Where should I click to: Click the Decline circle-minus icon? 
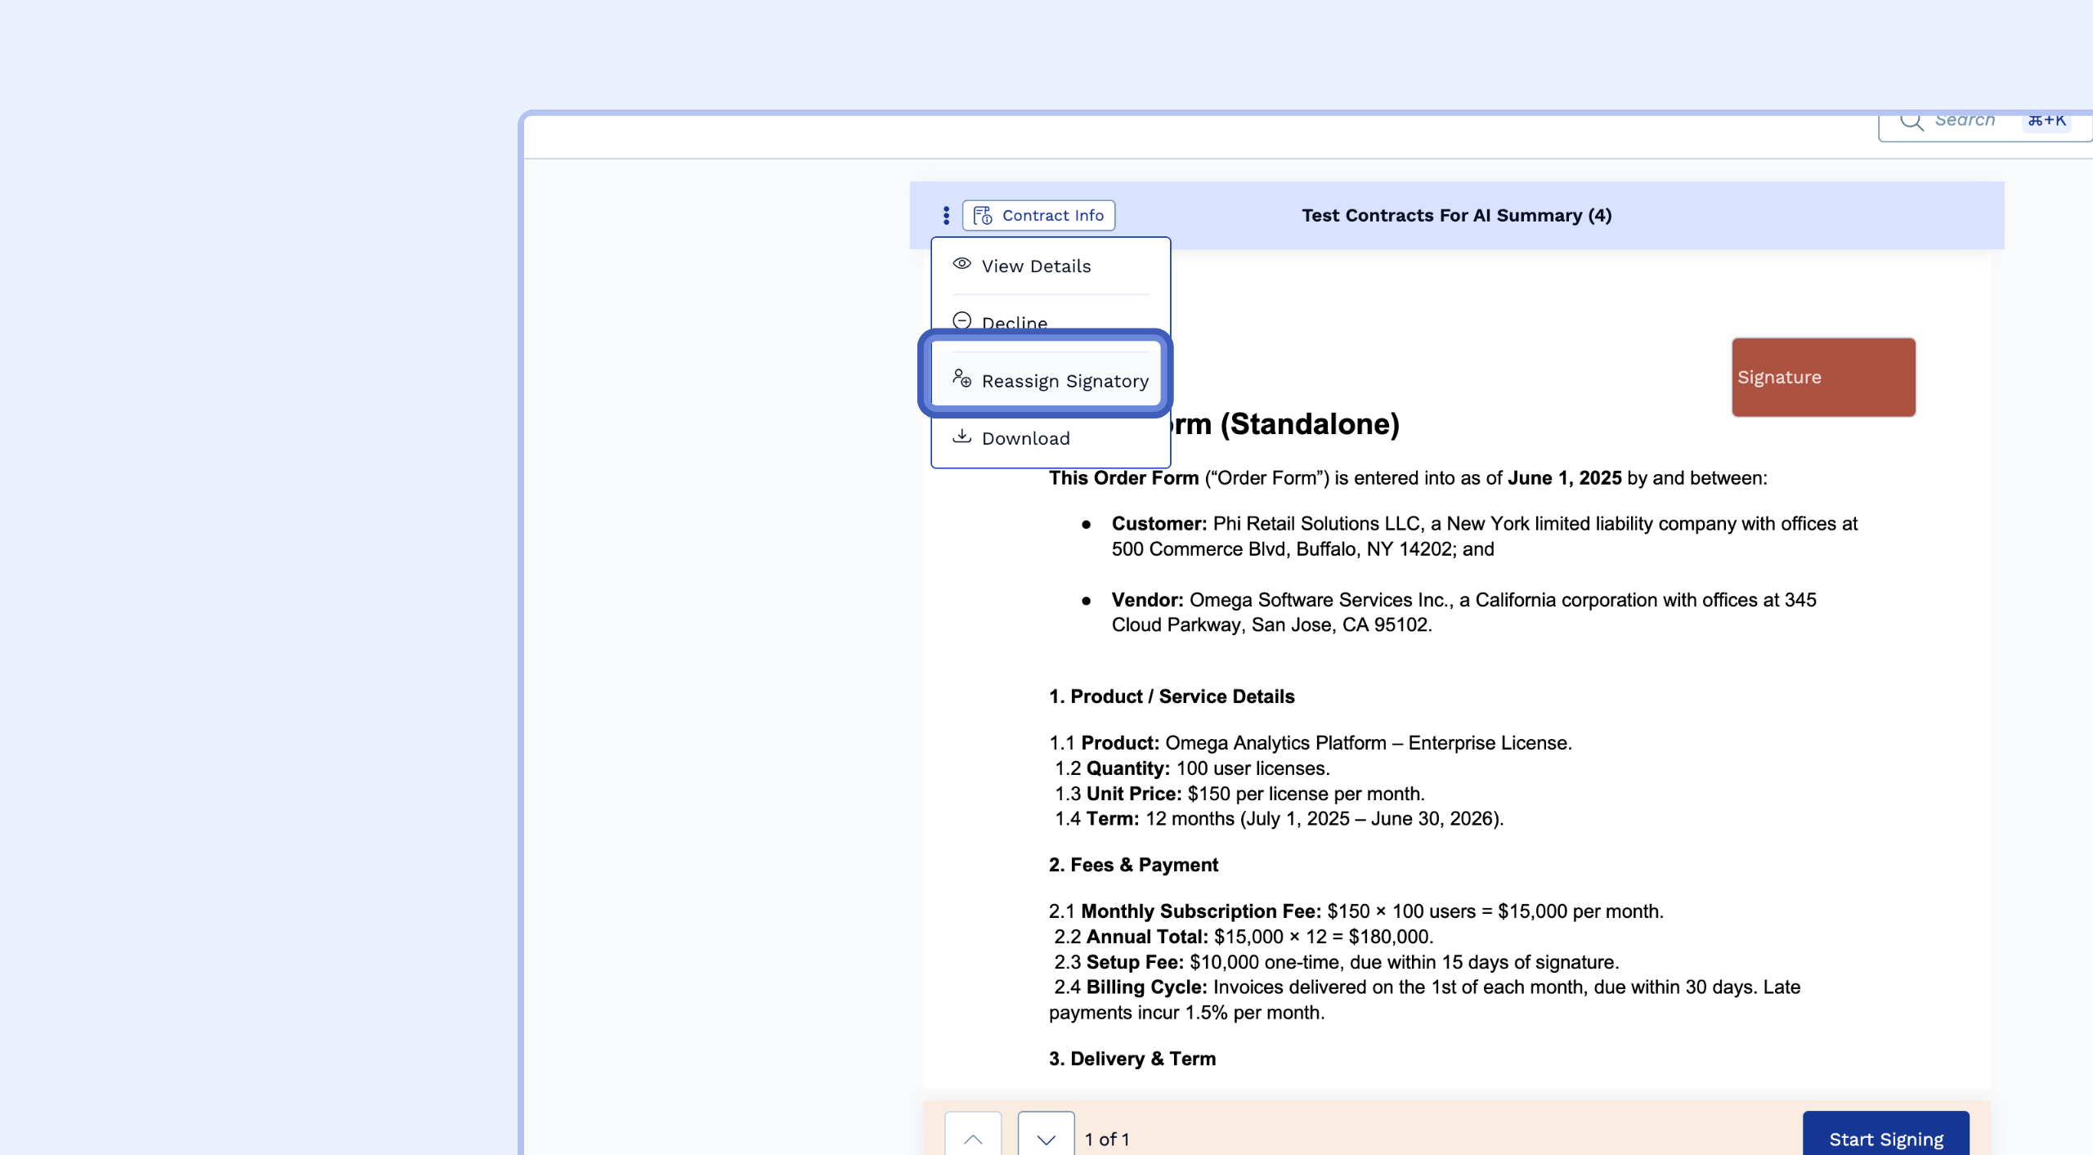pos(961,320)
